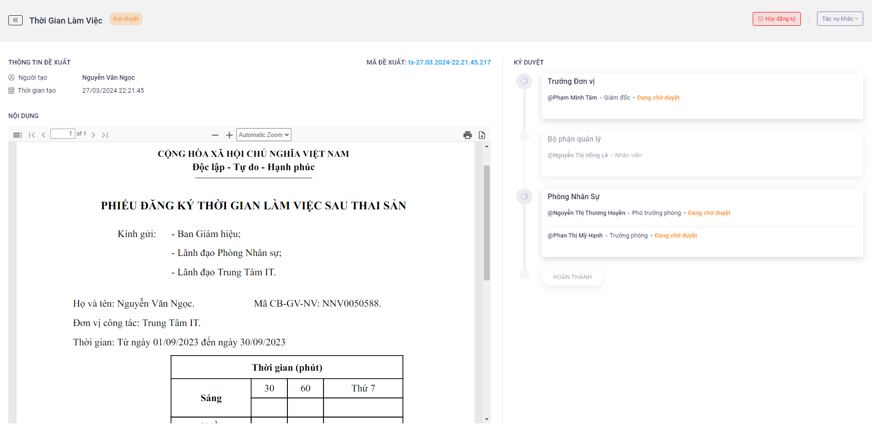Click the HOÀN THÀNH step label
The image size is (872, 427).
point(572,277)
